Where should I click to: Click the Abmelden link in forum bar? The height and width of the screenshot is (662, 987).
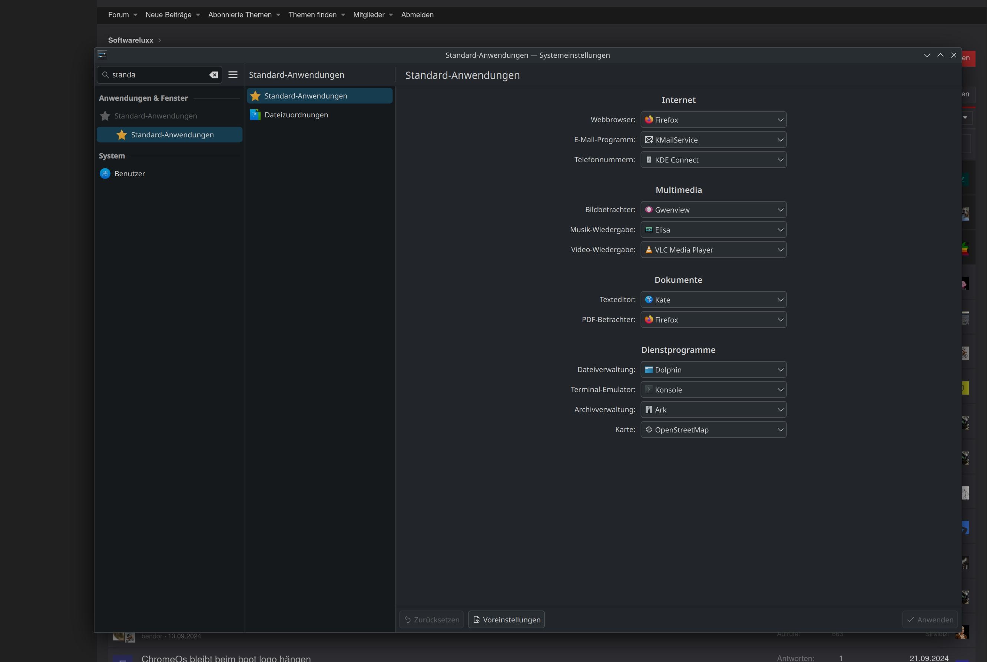(x=417, y=15)
